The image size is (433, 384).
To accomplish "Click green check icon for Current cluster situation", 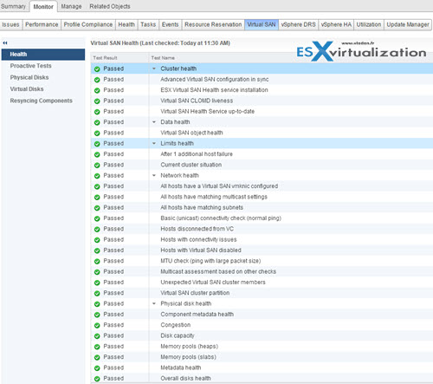I will (97, 166).
